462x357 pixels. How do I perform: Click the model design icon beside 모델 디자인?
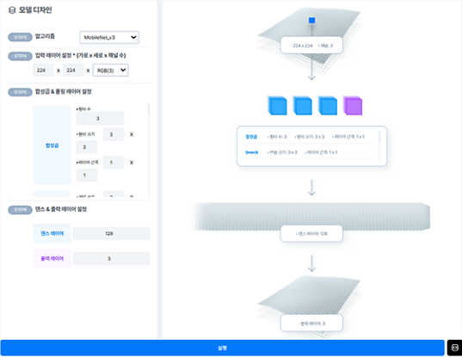[12, 10]
